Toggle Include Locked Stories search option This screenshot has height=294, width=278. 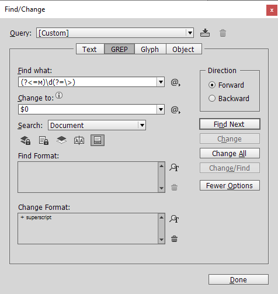[44, 140]
